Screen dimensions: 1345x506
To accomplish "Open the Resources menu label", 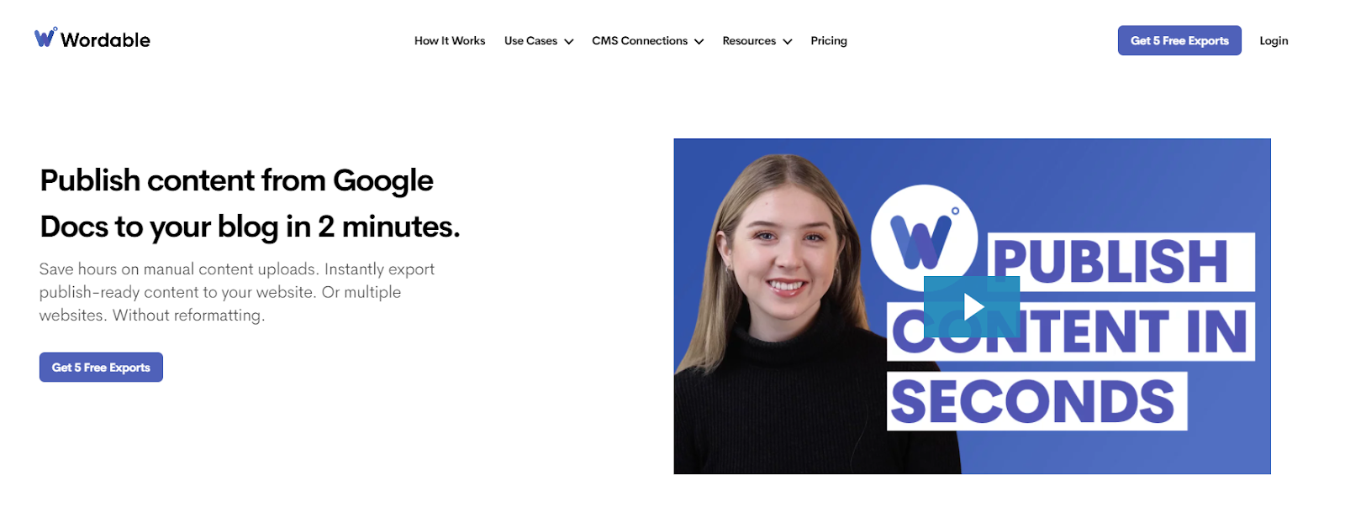I will click(749, 40).
